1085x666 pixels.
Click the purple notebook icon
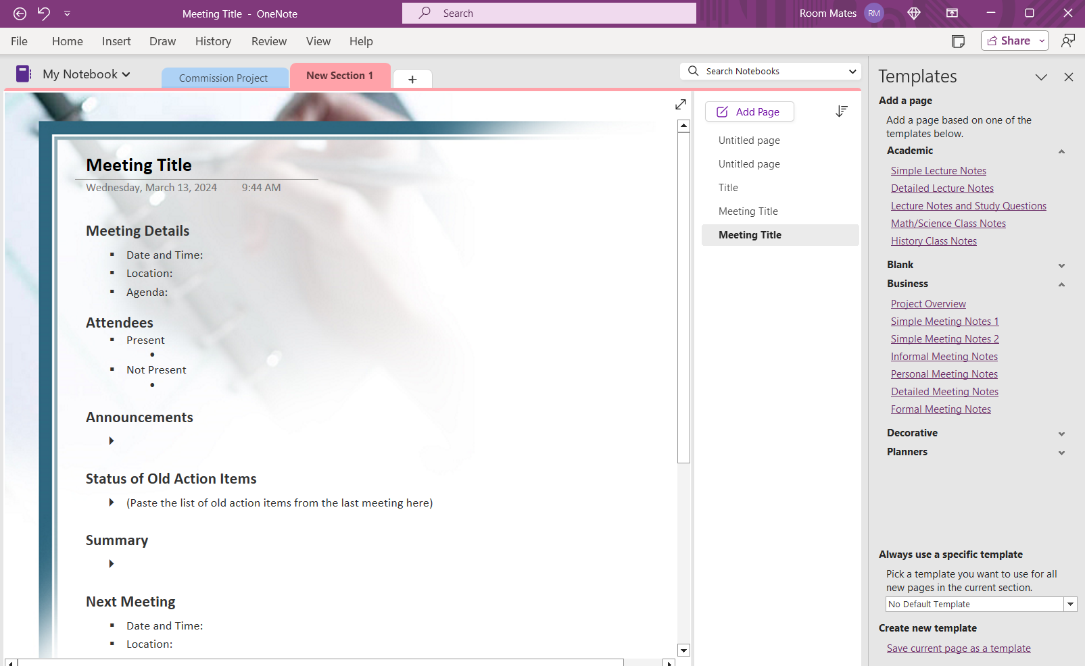pyautogui.click(x=24, y=74)
